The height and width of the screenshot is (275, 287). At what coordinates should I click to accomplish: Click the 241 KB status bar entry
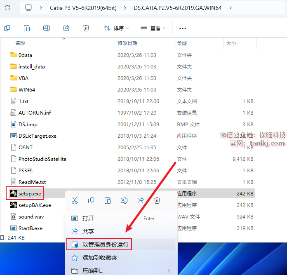click(16, 237)
